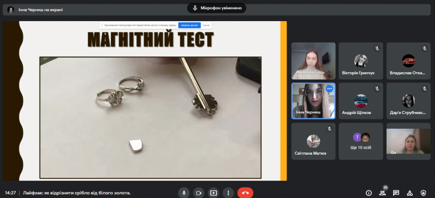
Task: Click the Мікрофон увімкнено notification pill
Action: [x=216, y=8]
